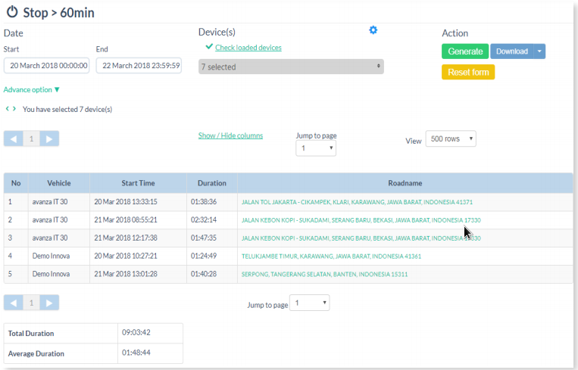Viewport: 578px width, 370px height.
Task: Click the power icon beside Stop > 60min
Action: click(x=12, y=13)
